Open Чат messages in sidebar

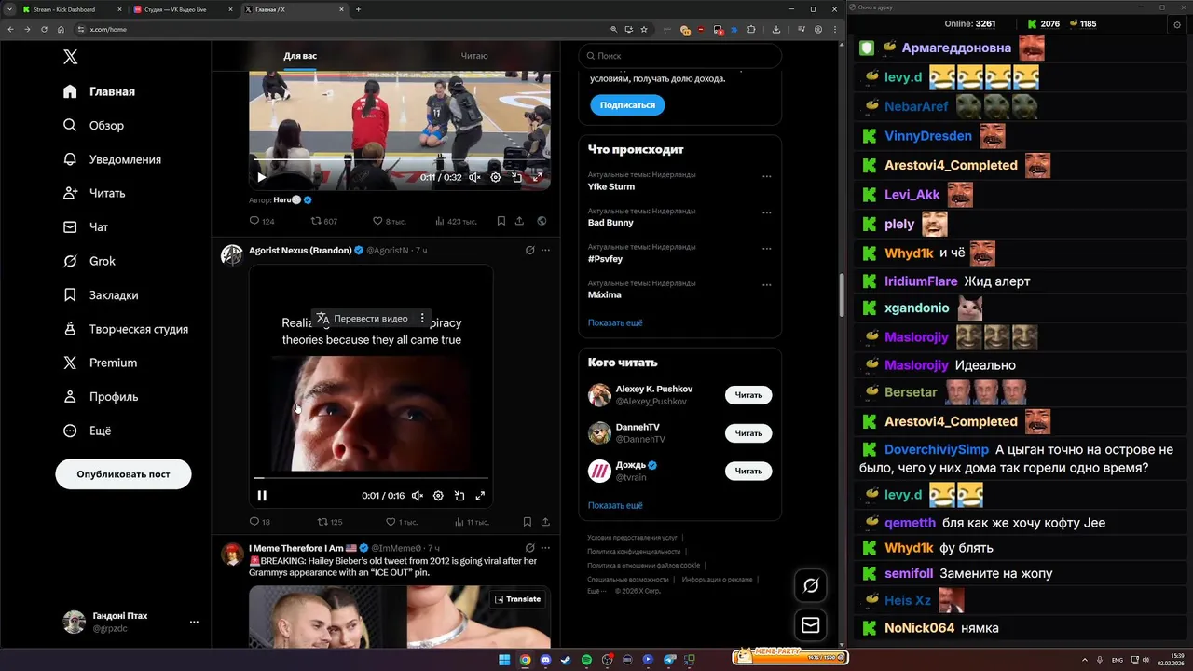pos(86,226)
